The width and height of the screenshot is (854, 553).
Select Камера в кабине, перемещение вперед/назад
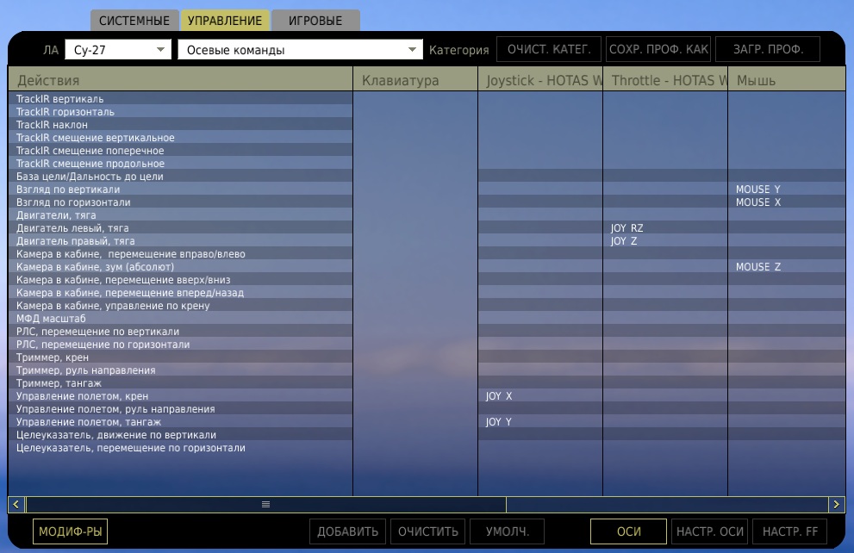coord(180,293)
